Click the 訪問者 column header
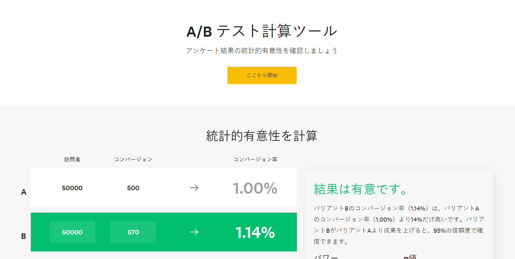Screen dimensions: 515x259 72,159
